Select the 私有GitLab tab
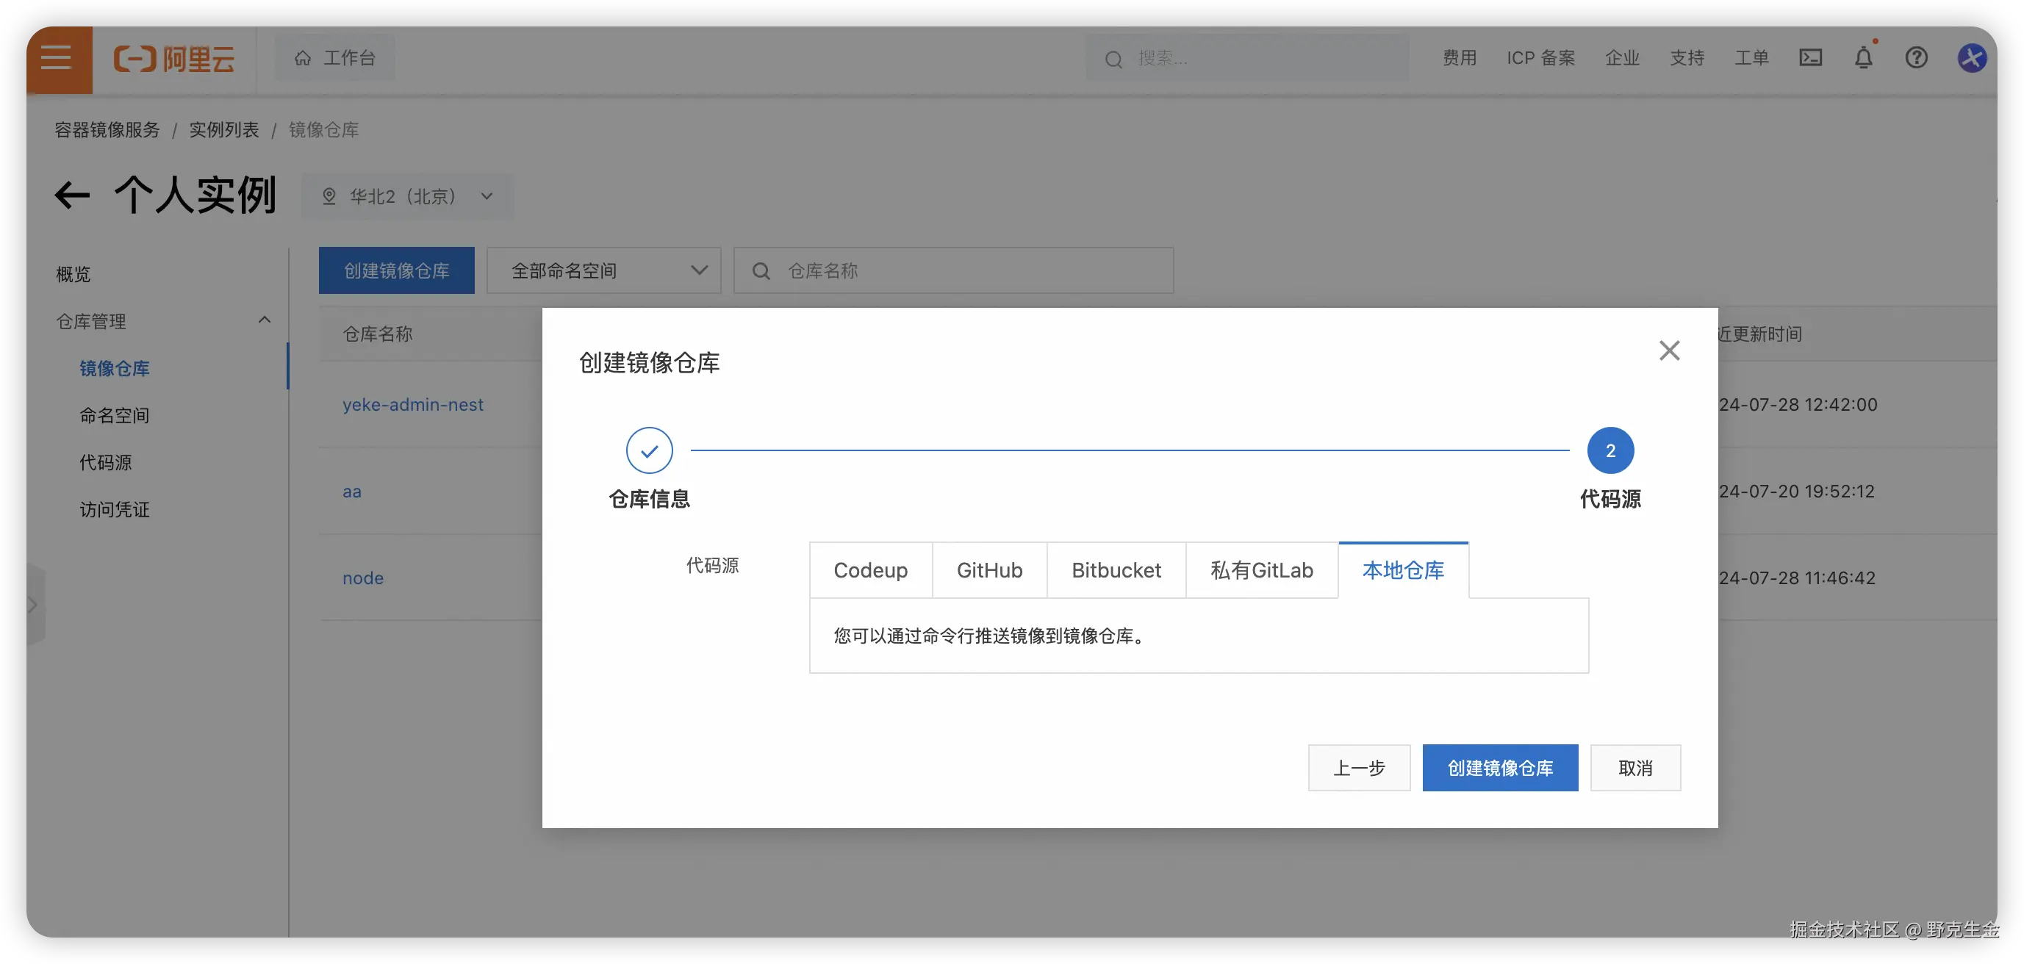 1261,570
